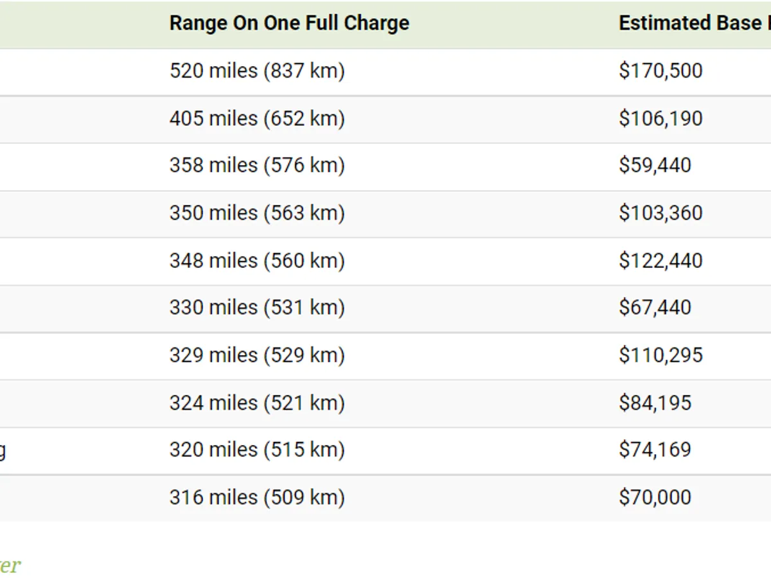Select the $103,360 price value

point(660,213)
